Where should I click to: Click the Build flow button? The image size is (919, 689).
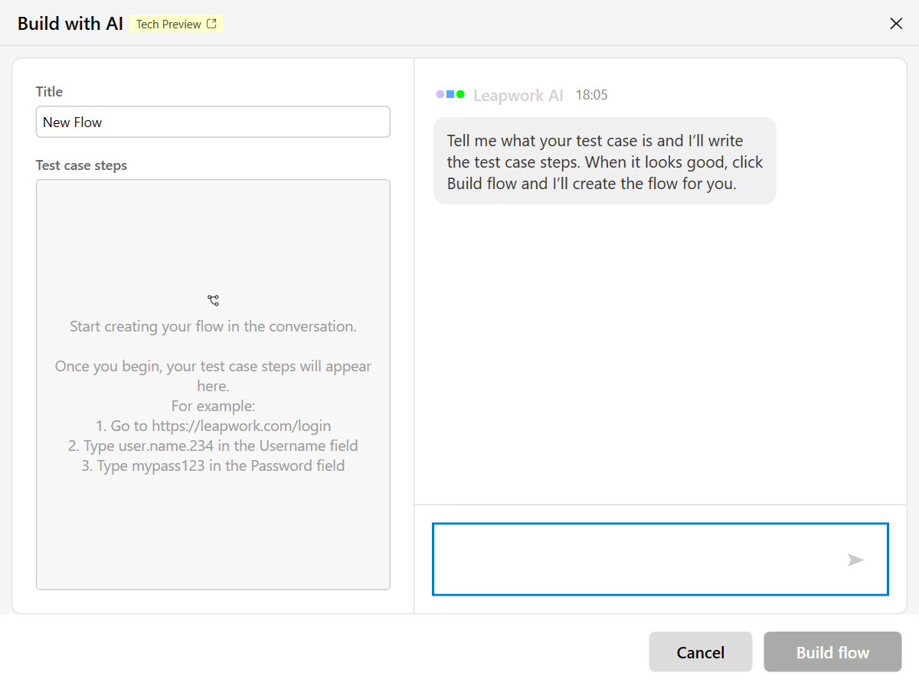click(832, 652)
